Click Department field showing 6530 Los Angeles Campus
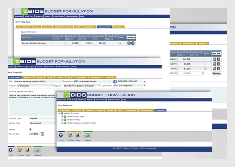The height and width of the screenshot is (167, 235). (93, 81)
